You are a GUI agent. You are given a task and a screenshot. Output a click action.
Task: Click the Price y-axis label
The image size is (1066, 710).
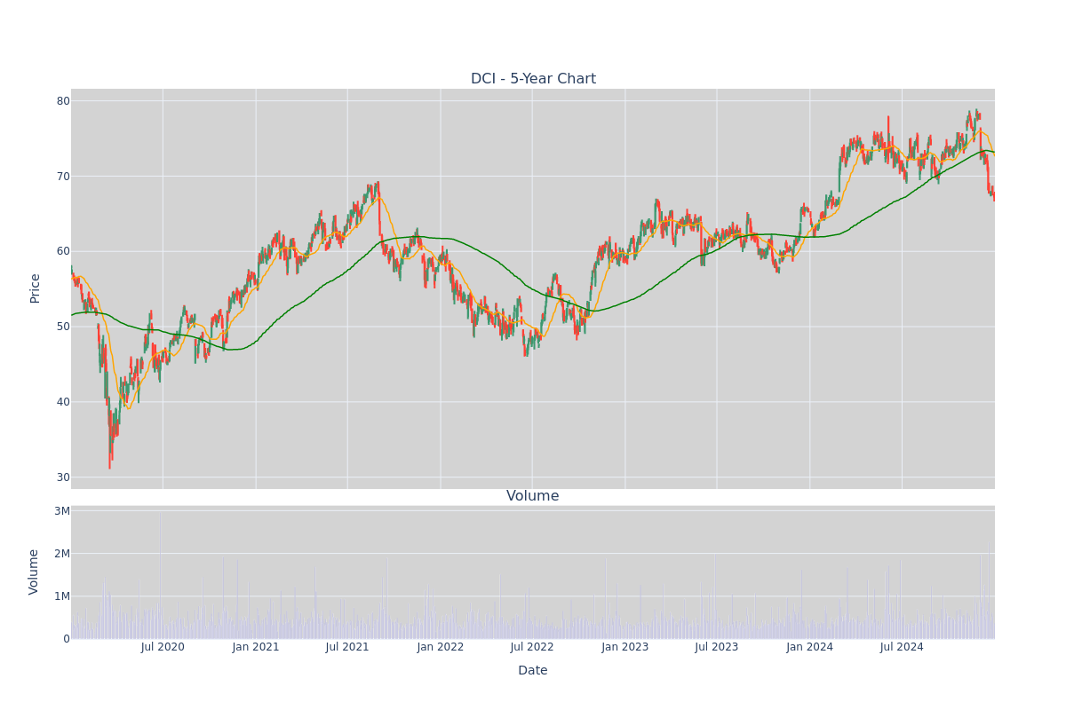pyautogui.click(x=36, y=288)
